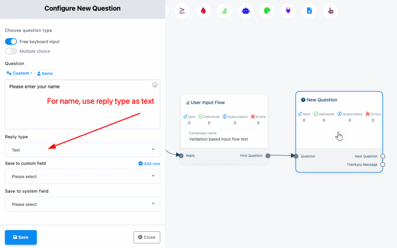Select the New Question node title

(322, 100)
